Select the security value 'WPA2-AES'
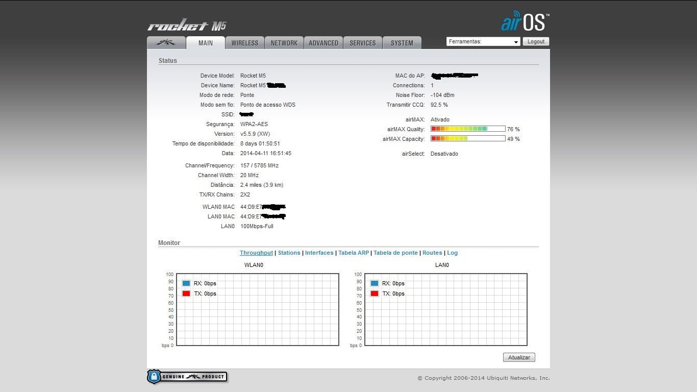Image resolution: width=697 pixels, height=392 pixels. 254,125
